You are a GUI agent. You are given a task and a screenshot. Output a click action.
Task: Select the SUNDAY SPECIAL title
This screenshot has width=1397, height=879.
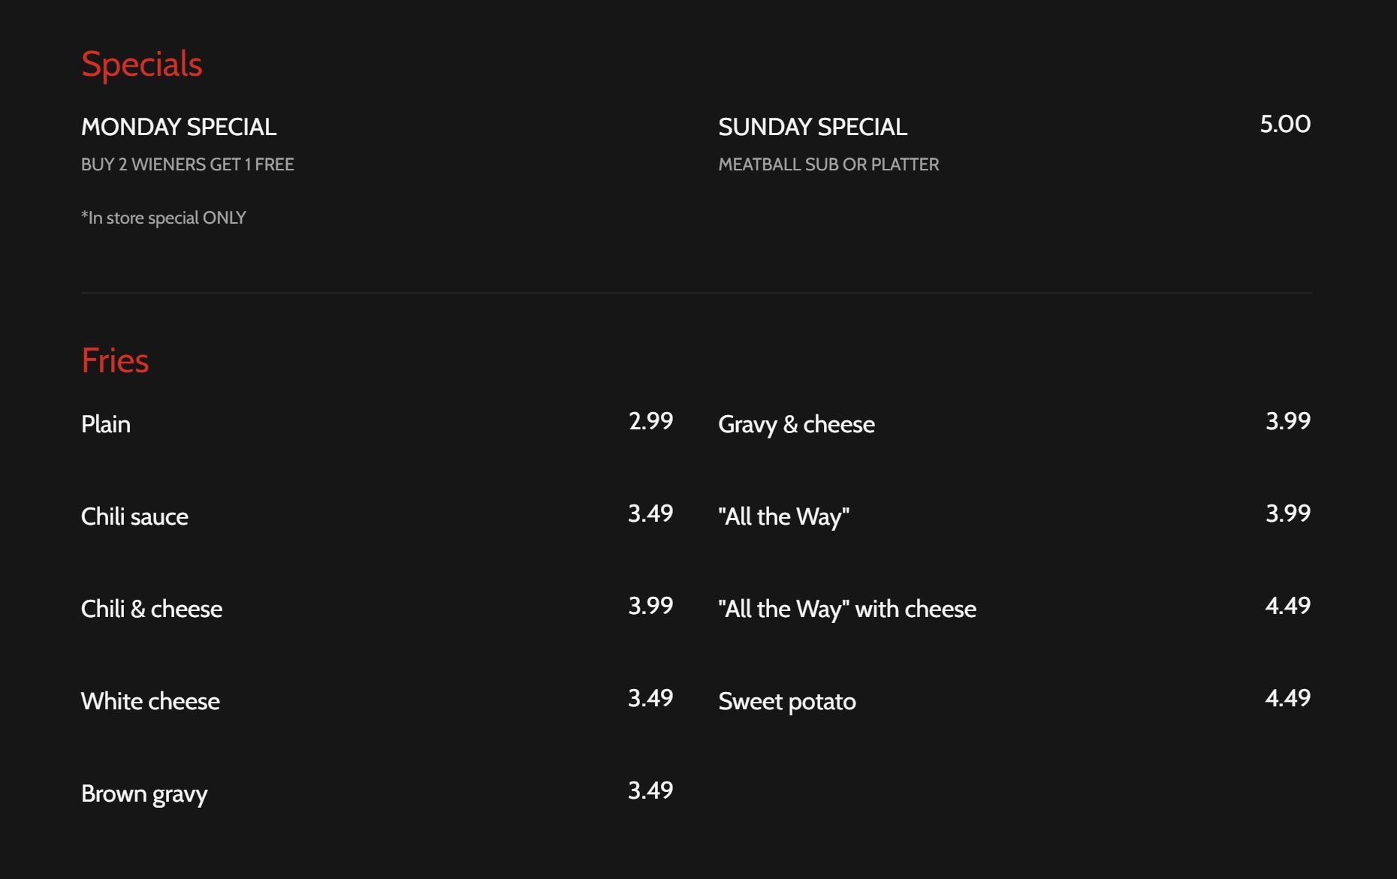point(813,127)
